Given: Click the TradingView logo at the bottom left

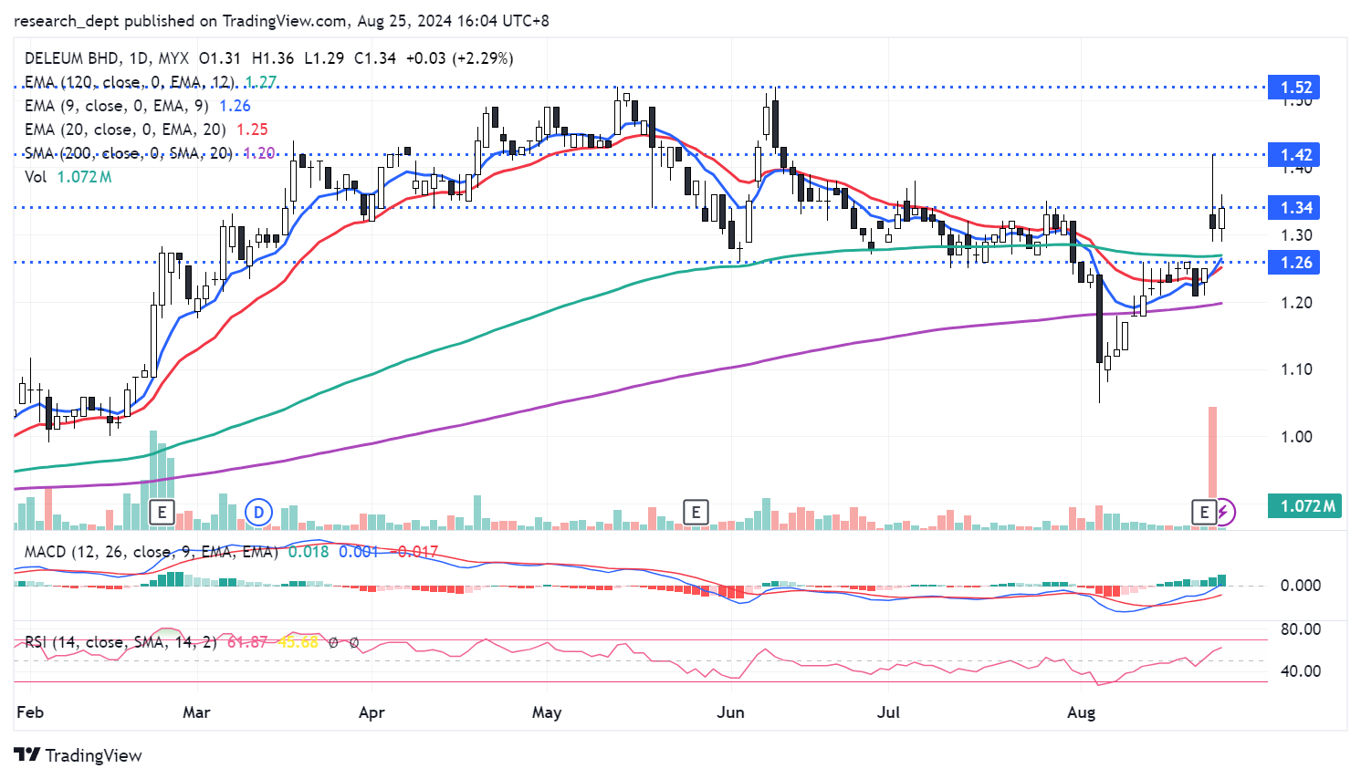Looking at the screenshot, I should point(79,755).
